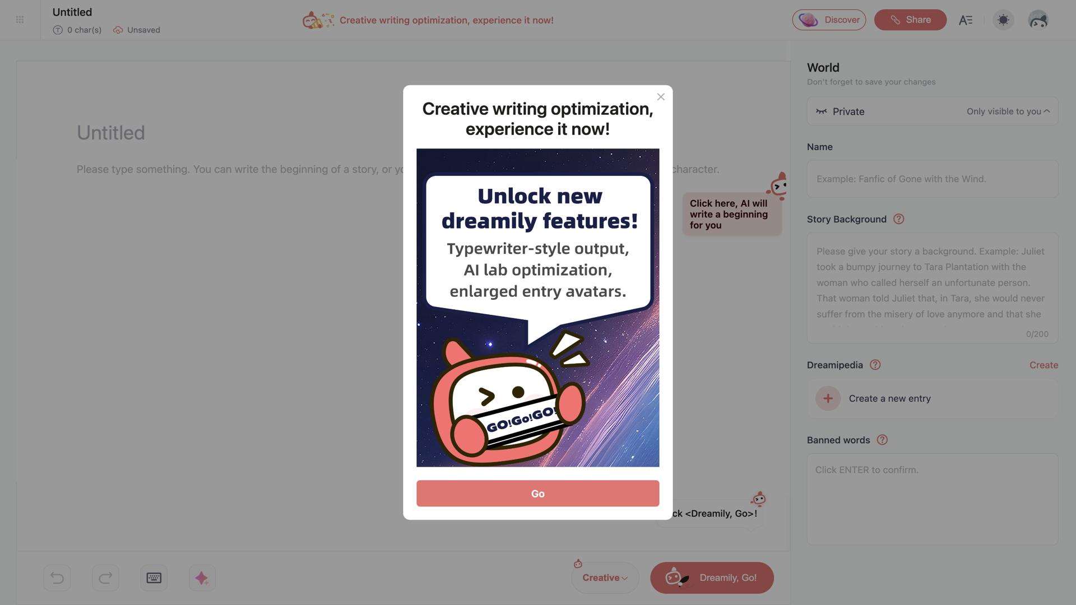Click the Create link for Dreamipedia
Screen dimensions: 1076x605
point(1043,365)
